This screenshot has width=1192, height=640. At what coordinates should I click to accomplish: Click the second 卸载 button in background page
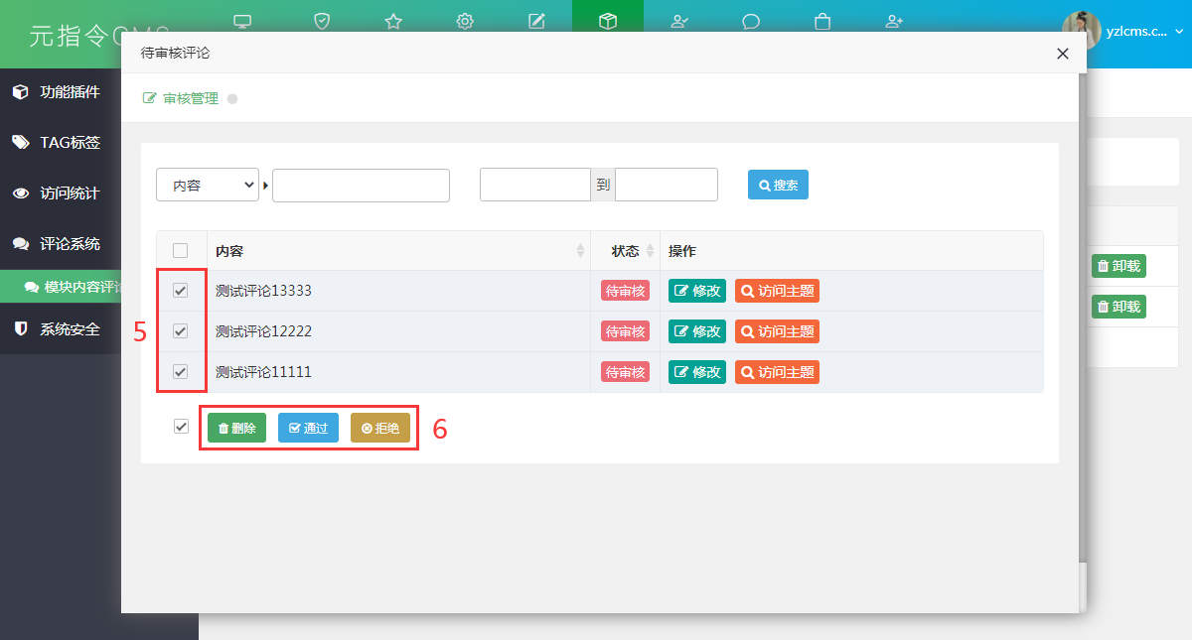1118,307
